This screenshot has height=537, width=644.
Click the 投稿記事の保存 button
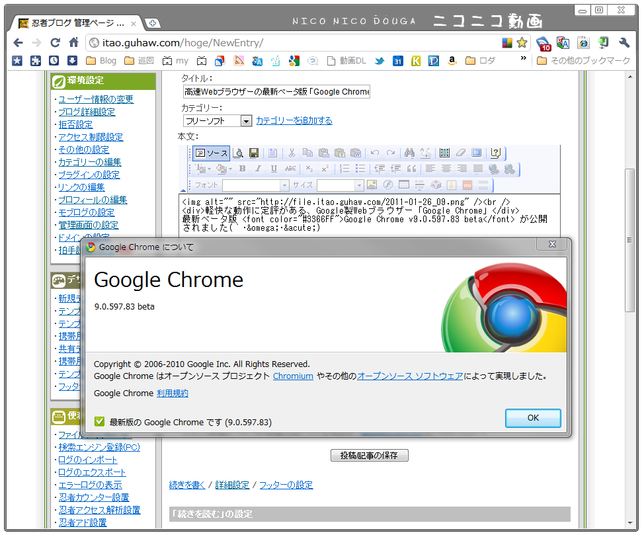(369, 455)
